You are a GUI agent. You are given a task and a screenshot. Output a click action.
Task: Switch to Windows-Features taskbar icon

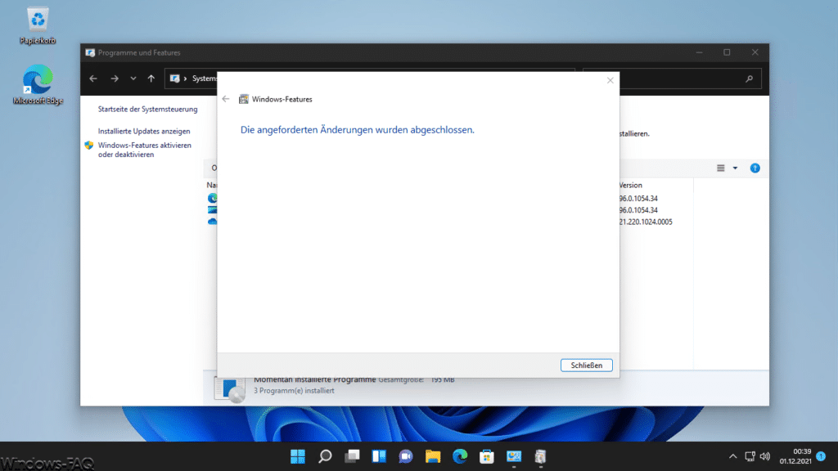[x=540, y=456]
